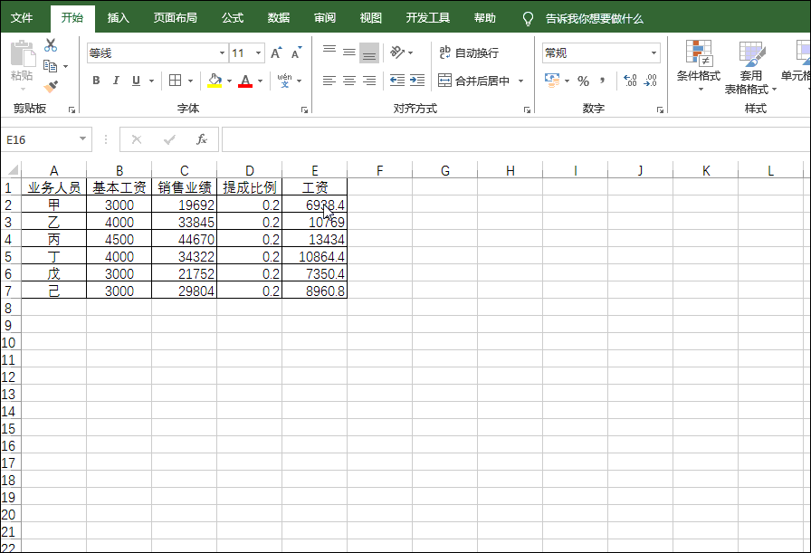Image resolution: width=811 pixels, height=553 pixels.
Task: Click the Cut scissors icon
Action: (x=50, y=45)
